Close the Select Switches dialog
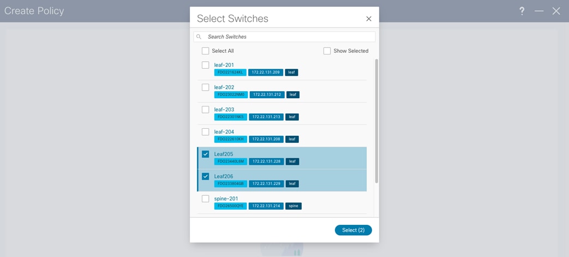Viewport: 569px width, 257px height. point(369,19)
